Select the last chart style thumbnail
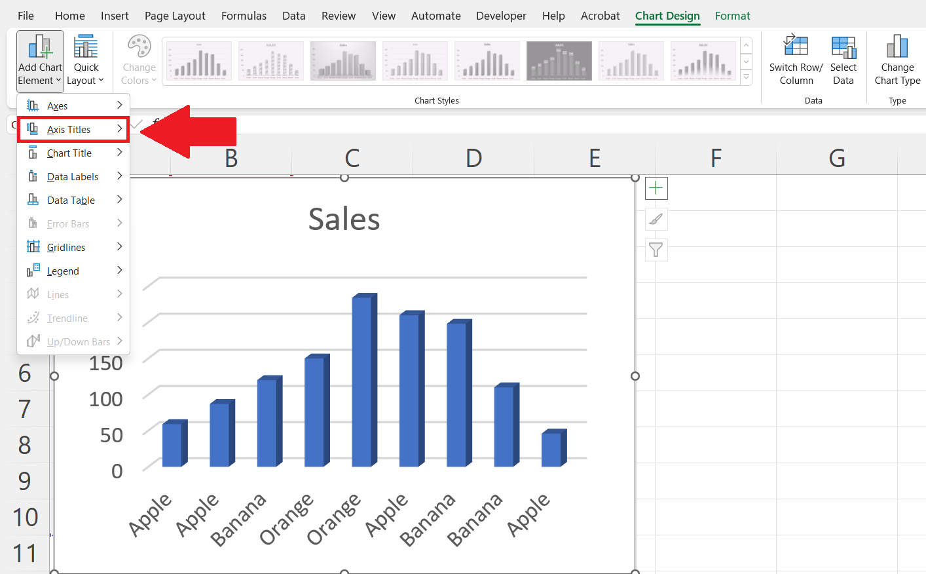 703,61
